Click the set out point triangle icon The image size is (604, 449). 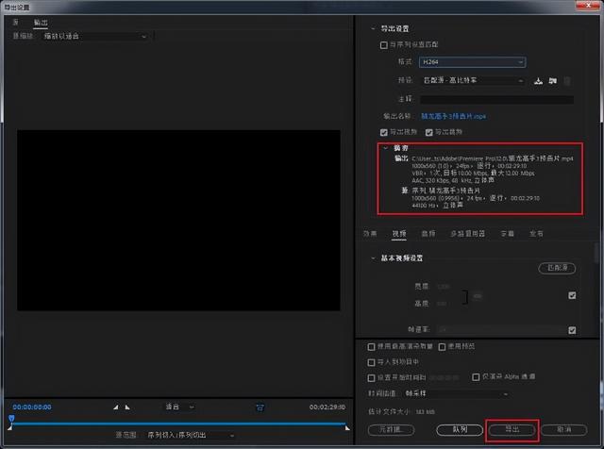coord(127,407)
